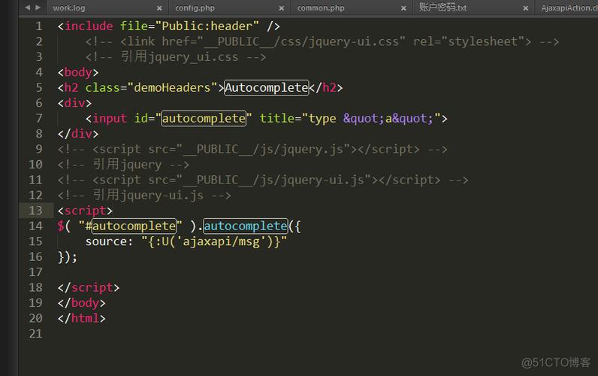Click line number 21 in gutter
This screenshot has width=598, height=376.
pos(35,333)
